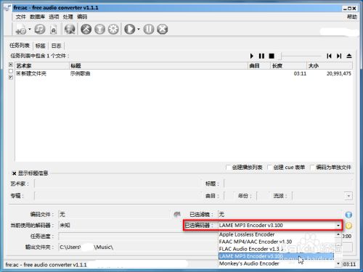Switch to the 标签 tab
Image resolution: width=363 pixels, height=272 pixels.
[40, 46]
